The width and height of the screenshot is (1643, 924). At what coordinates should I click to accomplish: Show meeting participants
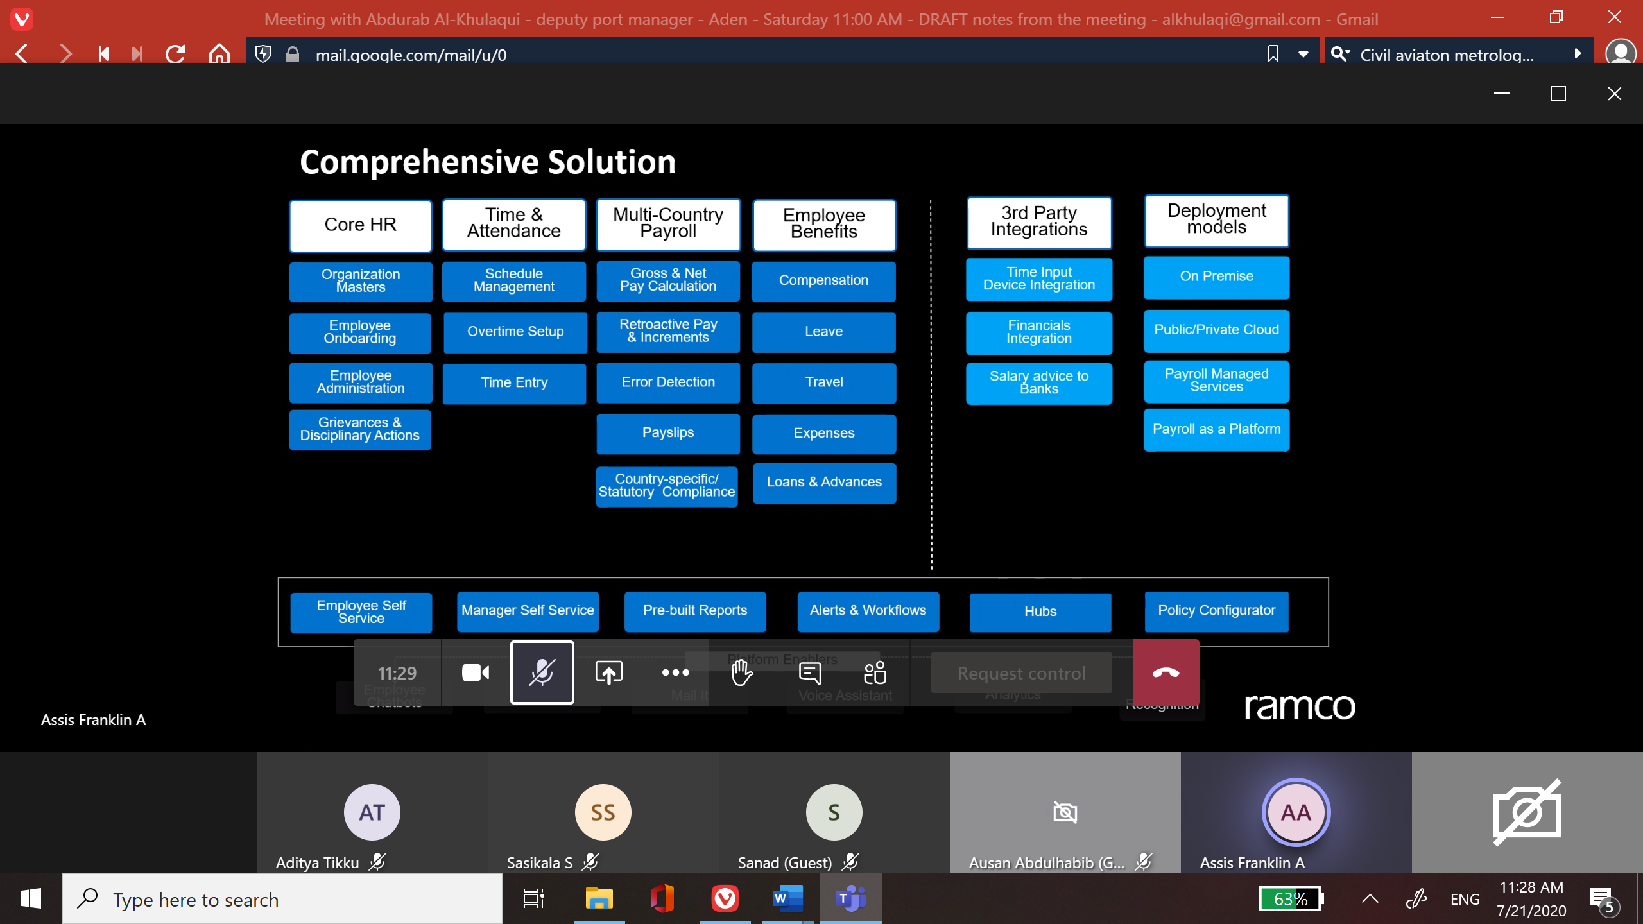875,672
